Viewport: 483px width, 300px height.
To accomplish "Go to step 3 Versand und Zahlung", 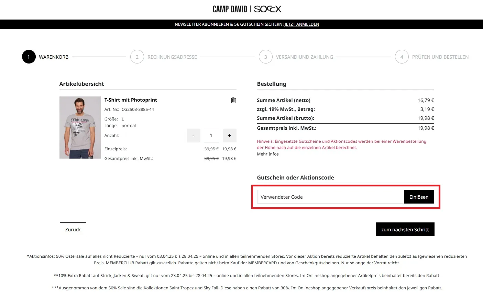I will click(304, 57).
